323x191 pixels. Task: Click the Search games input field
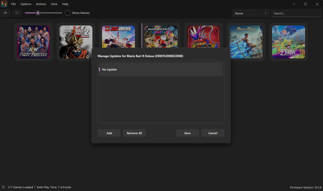296,13
